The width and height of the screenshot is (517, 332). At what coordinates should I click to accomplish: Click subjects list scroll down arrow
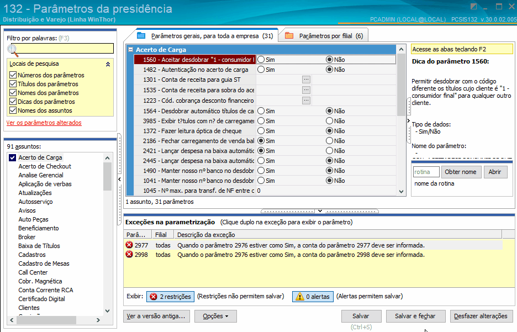coord(108,310)
